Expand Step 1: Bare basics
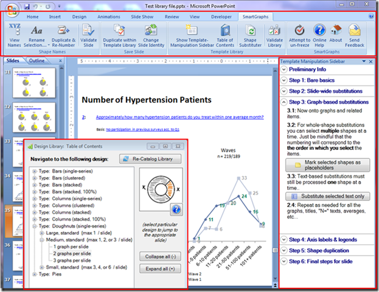Screen dimensions: 379x292 [x=283, y=80]
